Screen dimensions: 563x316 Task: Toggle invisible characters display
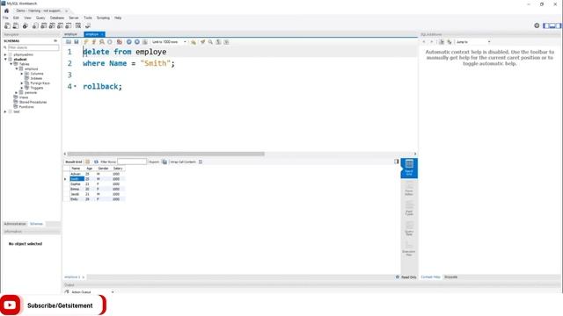pos(218,42)
